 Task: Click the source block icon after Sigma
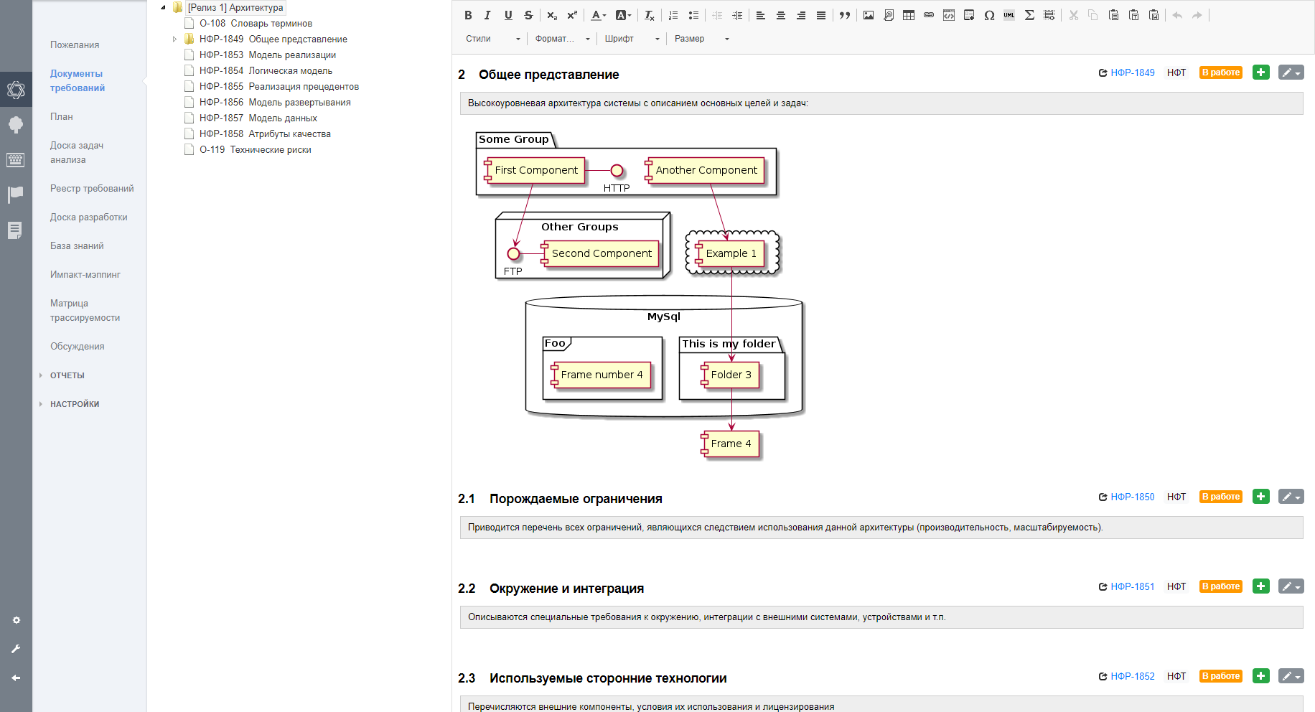point(1049,15)
